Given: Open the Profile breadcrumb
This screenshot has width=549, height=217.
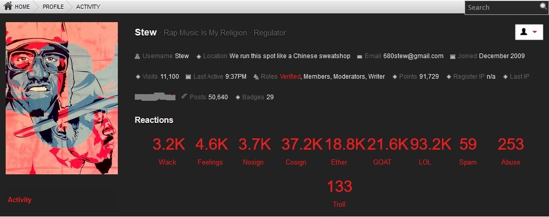Looking at the screenshot, I should [53, 7].
